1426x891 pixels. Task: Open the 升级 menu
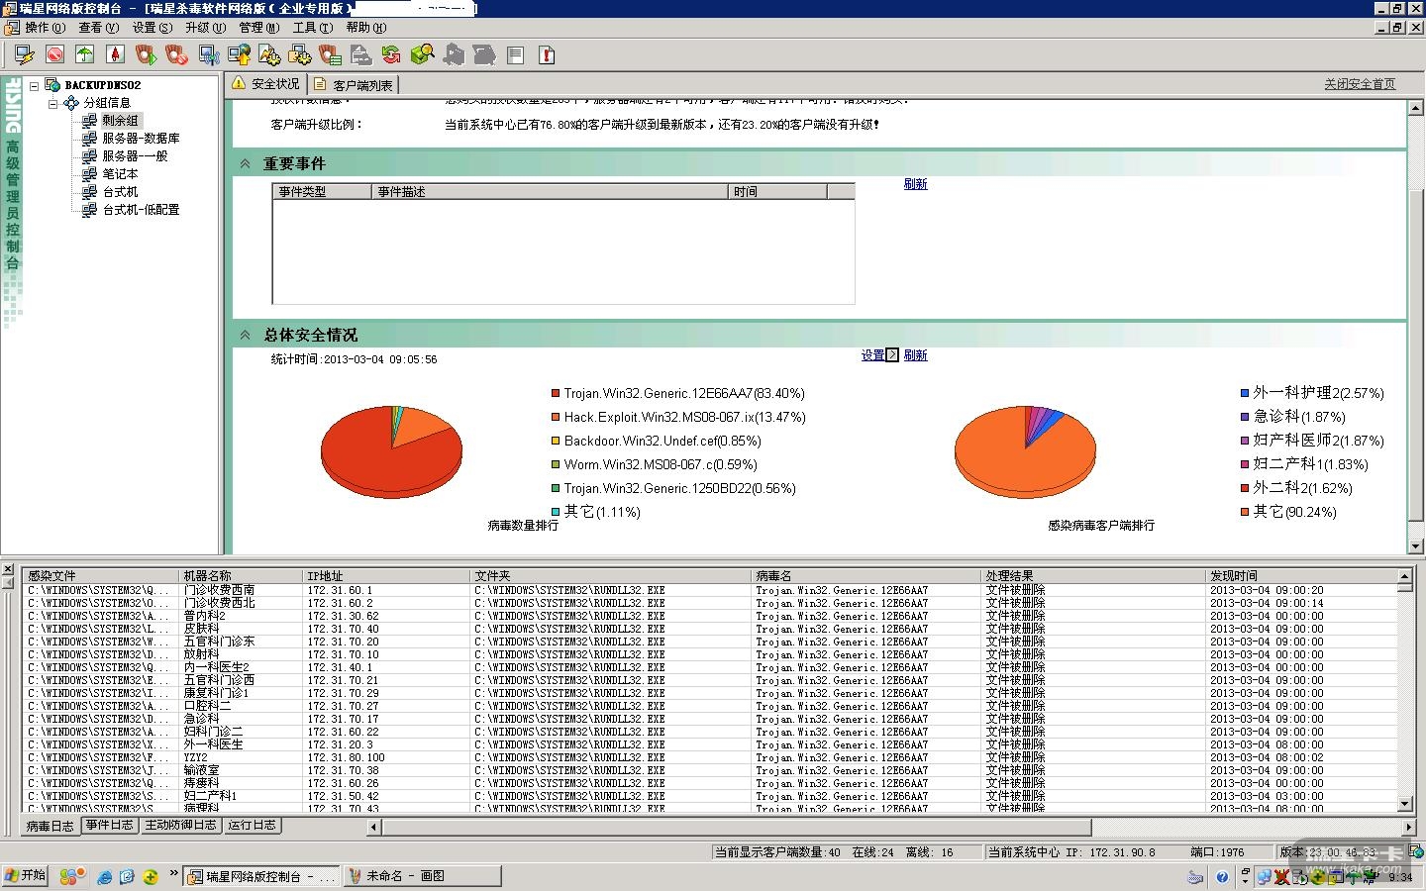tap(205, 28)
